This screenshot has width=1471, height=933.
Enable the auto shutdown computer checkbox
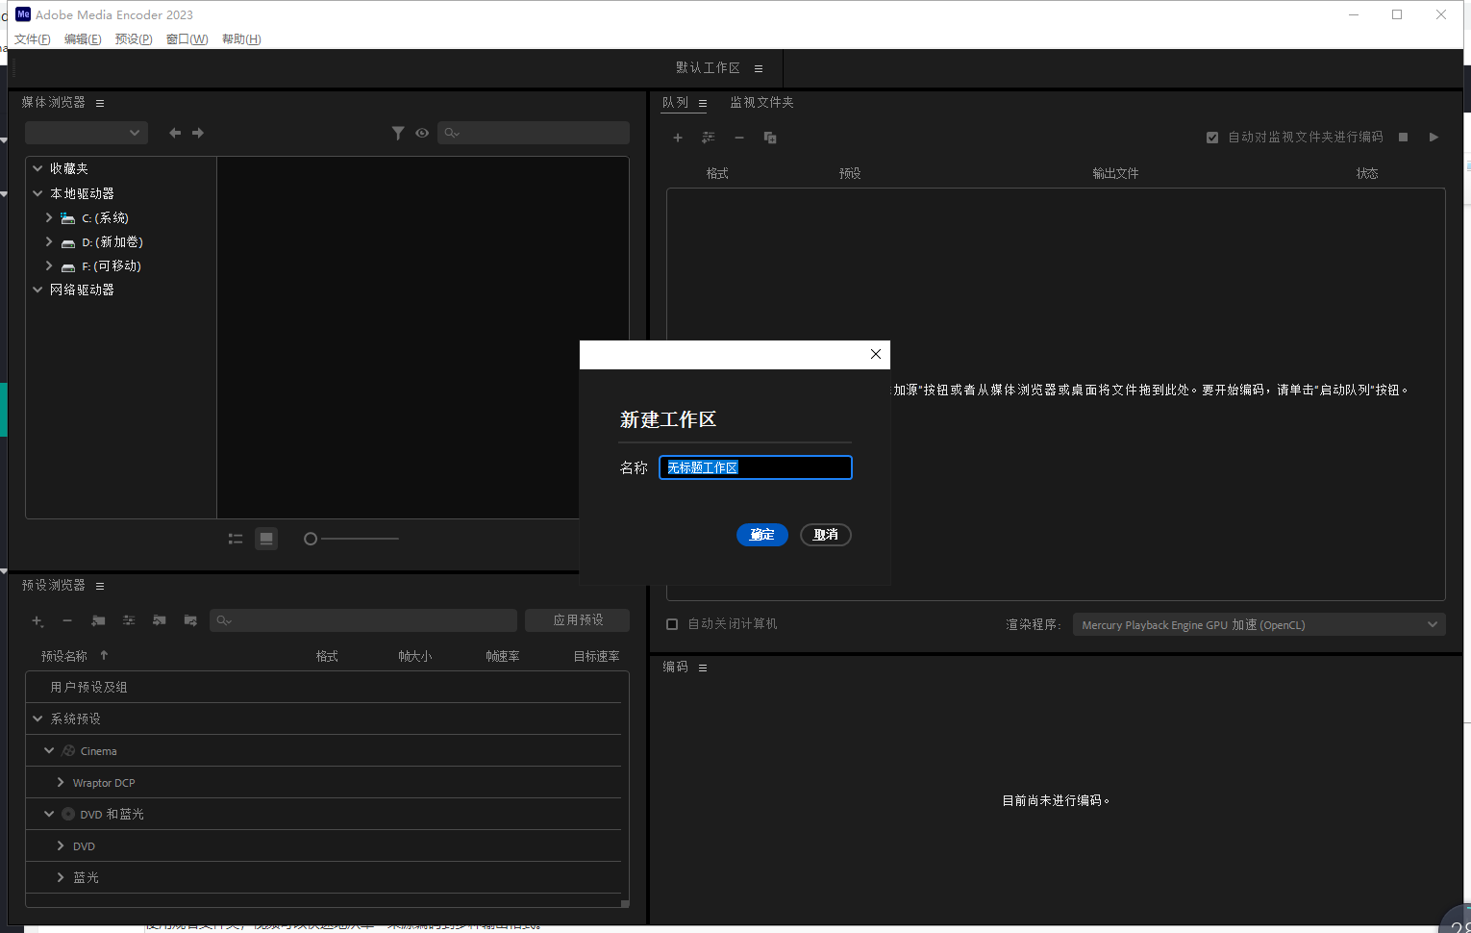pos(672,624)
